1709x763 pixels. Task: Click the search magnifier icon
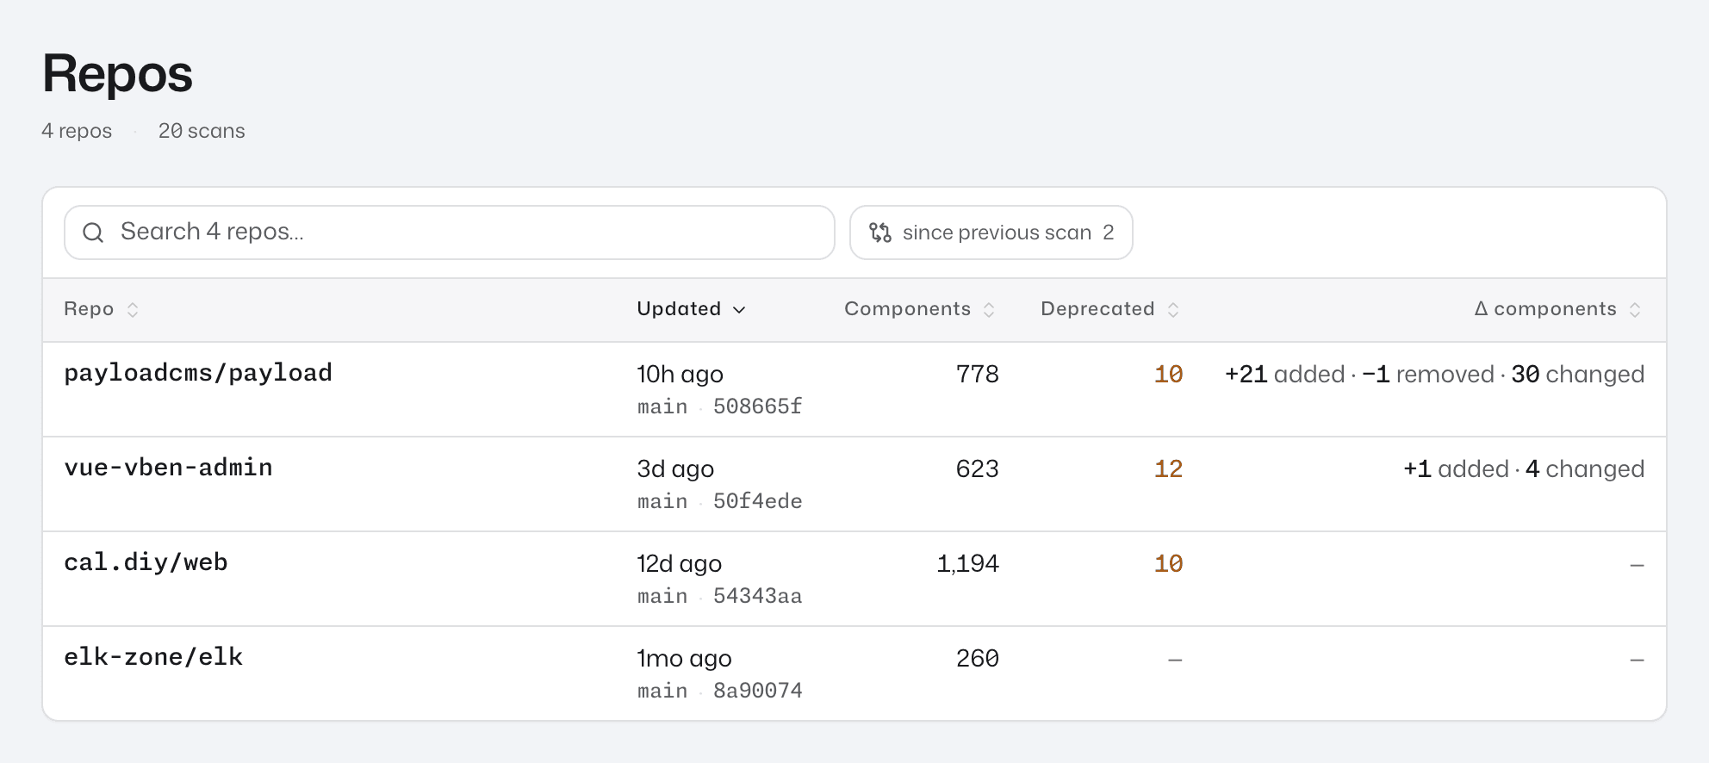pos(93,233)
